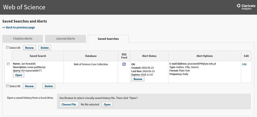Open the RSS feed icon for Jan Kowalski search

[x=124, y=64]
